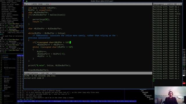186x104 pixels.
Task: Click 'CTIME: 0.166 seconds (mz.ctm)' line
Action: (x=40, y=76)
